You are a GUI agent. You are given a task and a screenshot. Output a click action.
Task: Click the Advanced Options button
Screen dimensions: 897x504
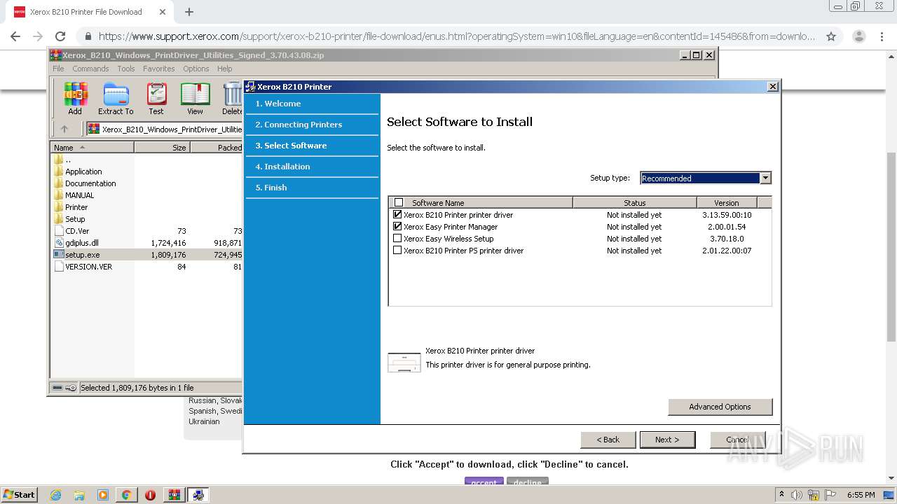pos(720,407)
